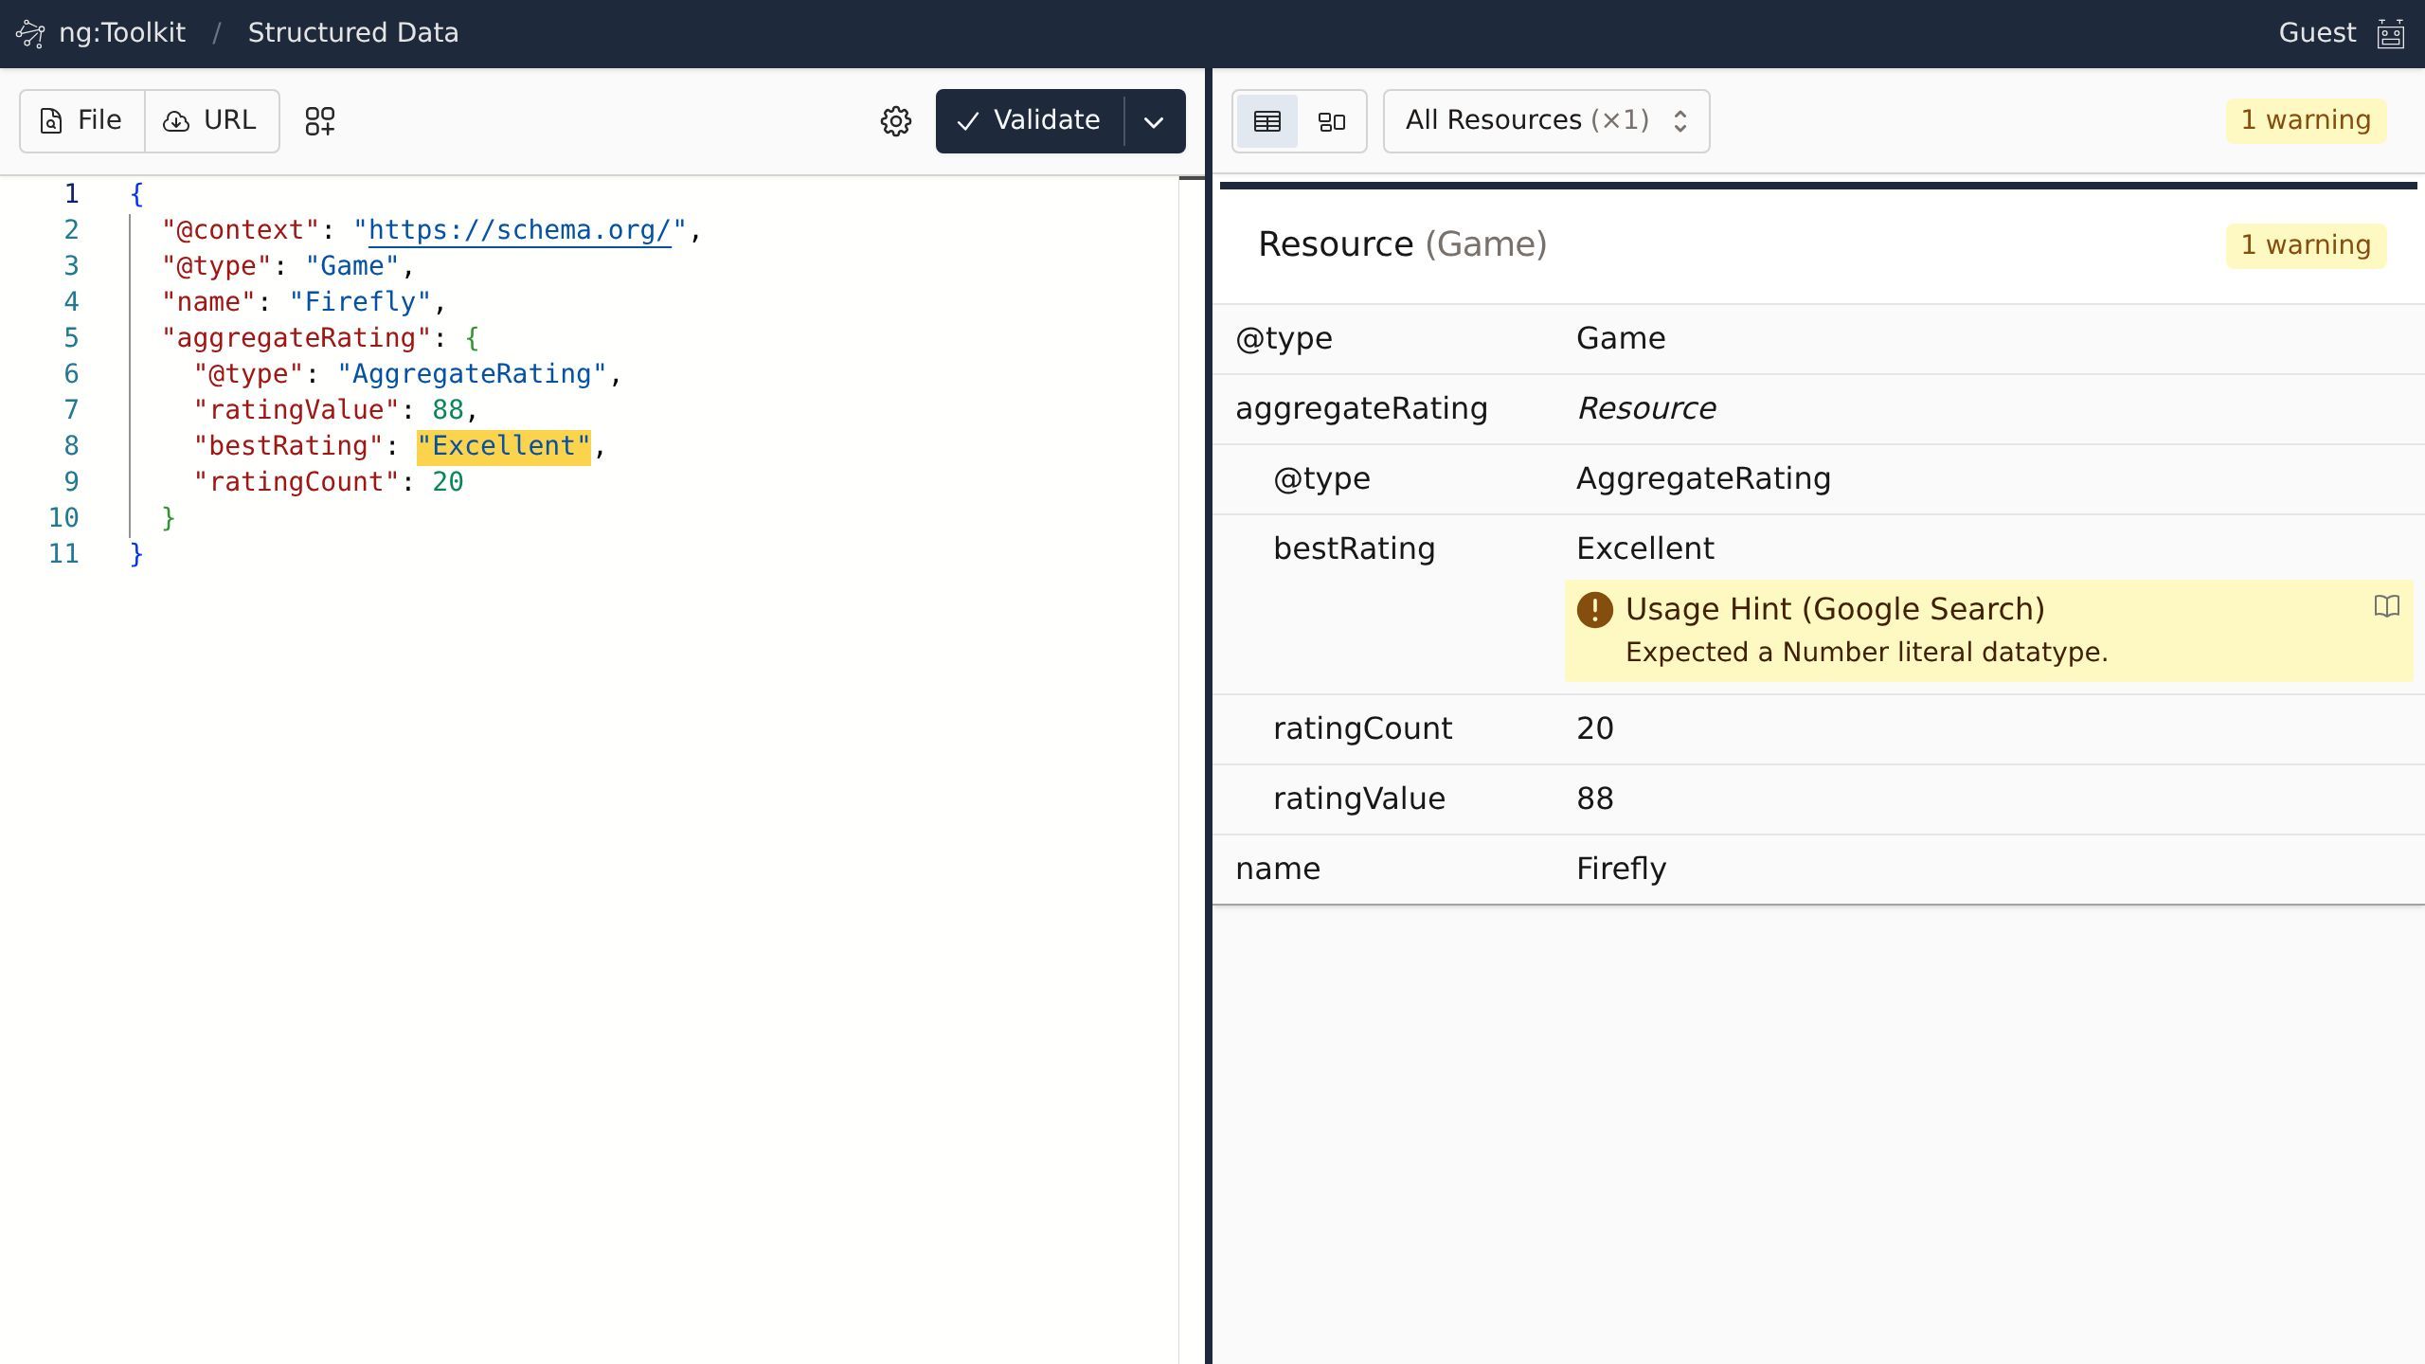The height and width of the screenshot is (1364, 2425).
Task: Click the top-right 1 warning badge
Action: [2305, 120]
